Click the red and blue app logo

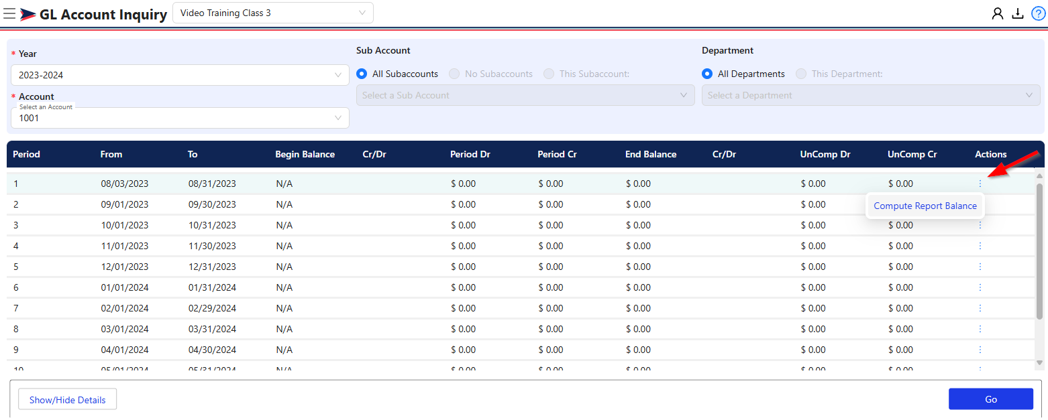coord(28,14)
